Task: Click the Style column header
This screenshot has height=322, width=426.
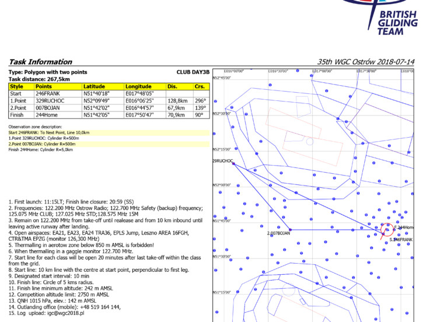Action: pos(16,86)
